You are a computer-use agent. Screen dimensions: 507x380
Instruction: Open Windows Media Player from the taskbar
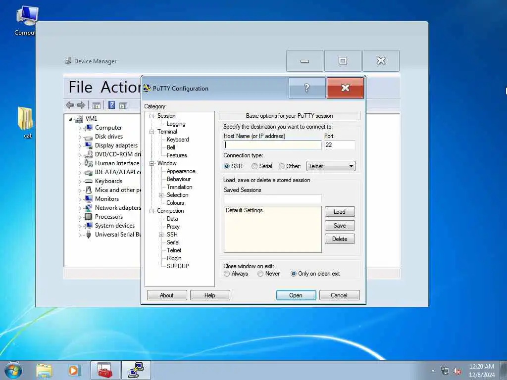73,371
